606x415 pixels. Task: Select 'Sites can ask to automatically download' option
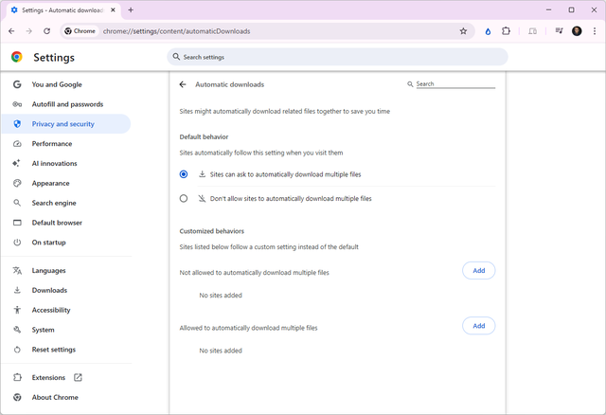[184, 174]
